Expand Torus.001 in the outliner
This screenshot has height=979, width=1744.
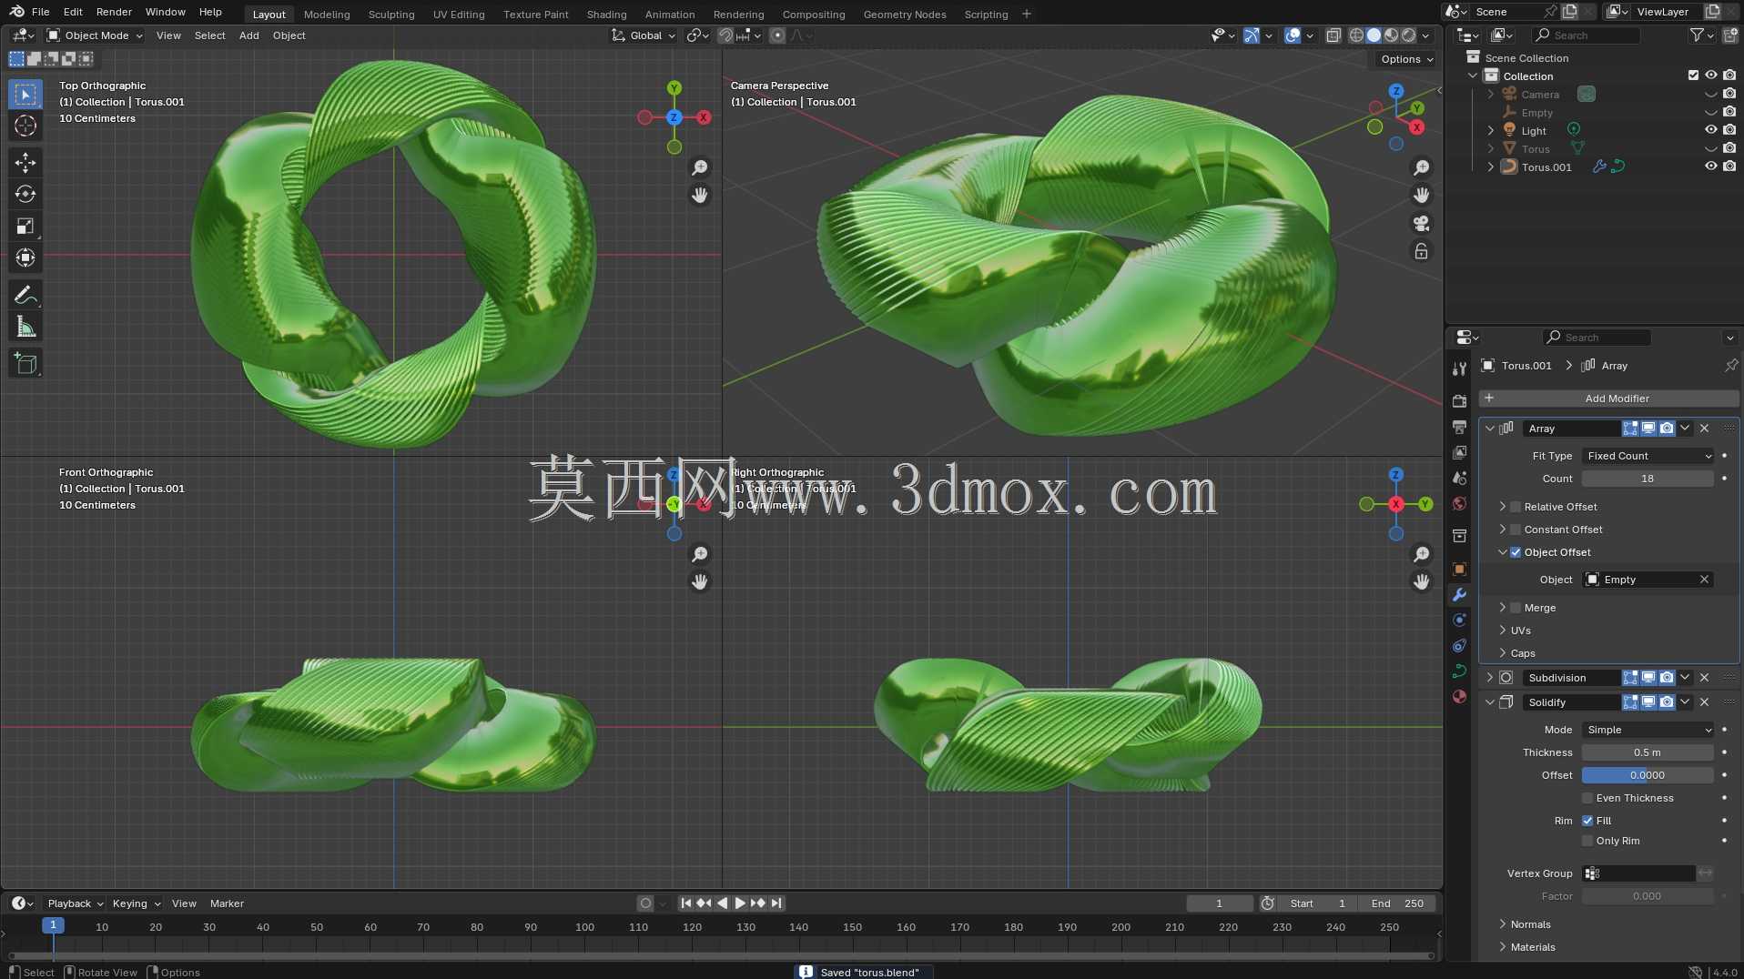[x=1490, y=167]
